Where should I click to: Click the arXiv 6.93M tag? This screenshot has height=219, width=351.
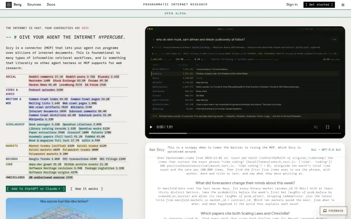[91, 141]
